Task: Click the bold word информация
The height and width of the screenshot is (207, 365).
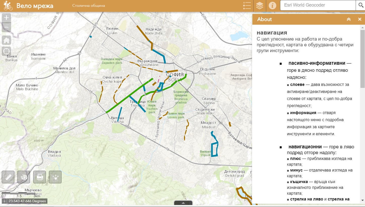Action: pos(303,113)
